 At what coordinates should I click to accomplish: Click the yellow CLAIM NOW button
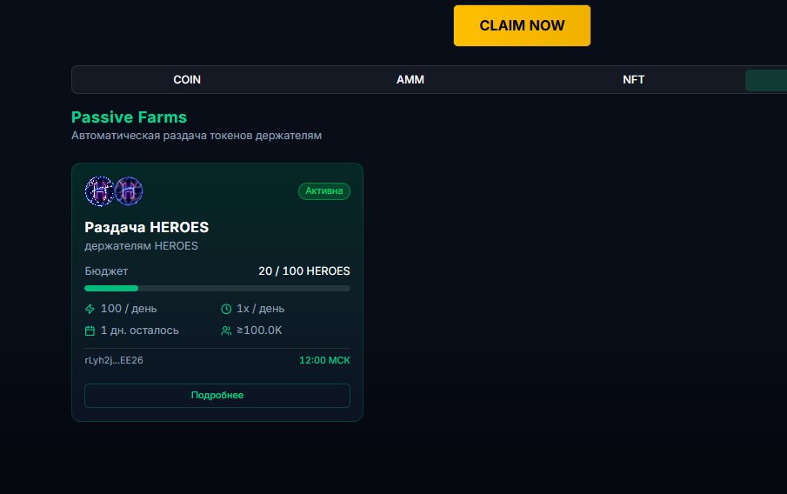tap(522, 25)
